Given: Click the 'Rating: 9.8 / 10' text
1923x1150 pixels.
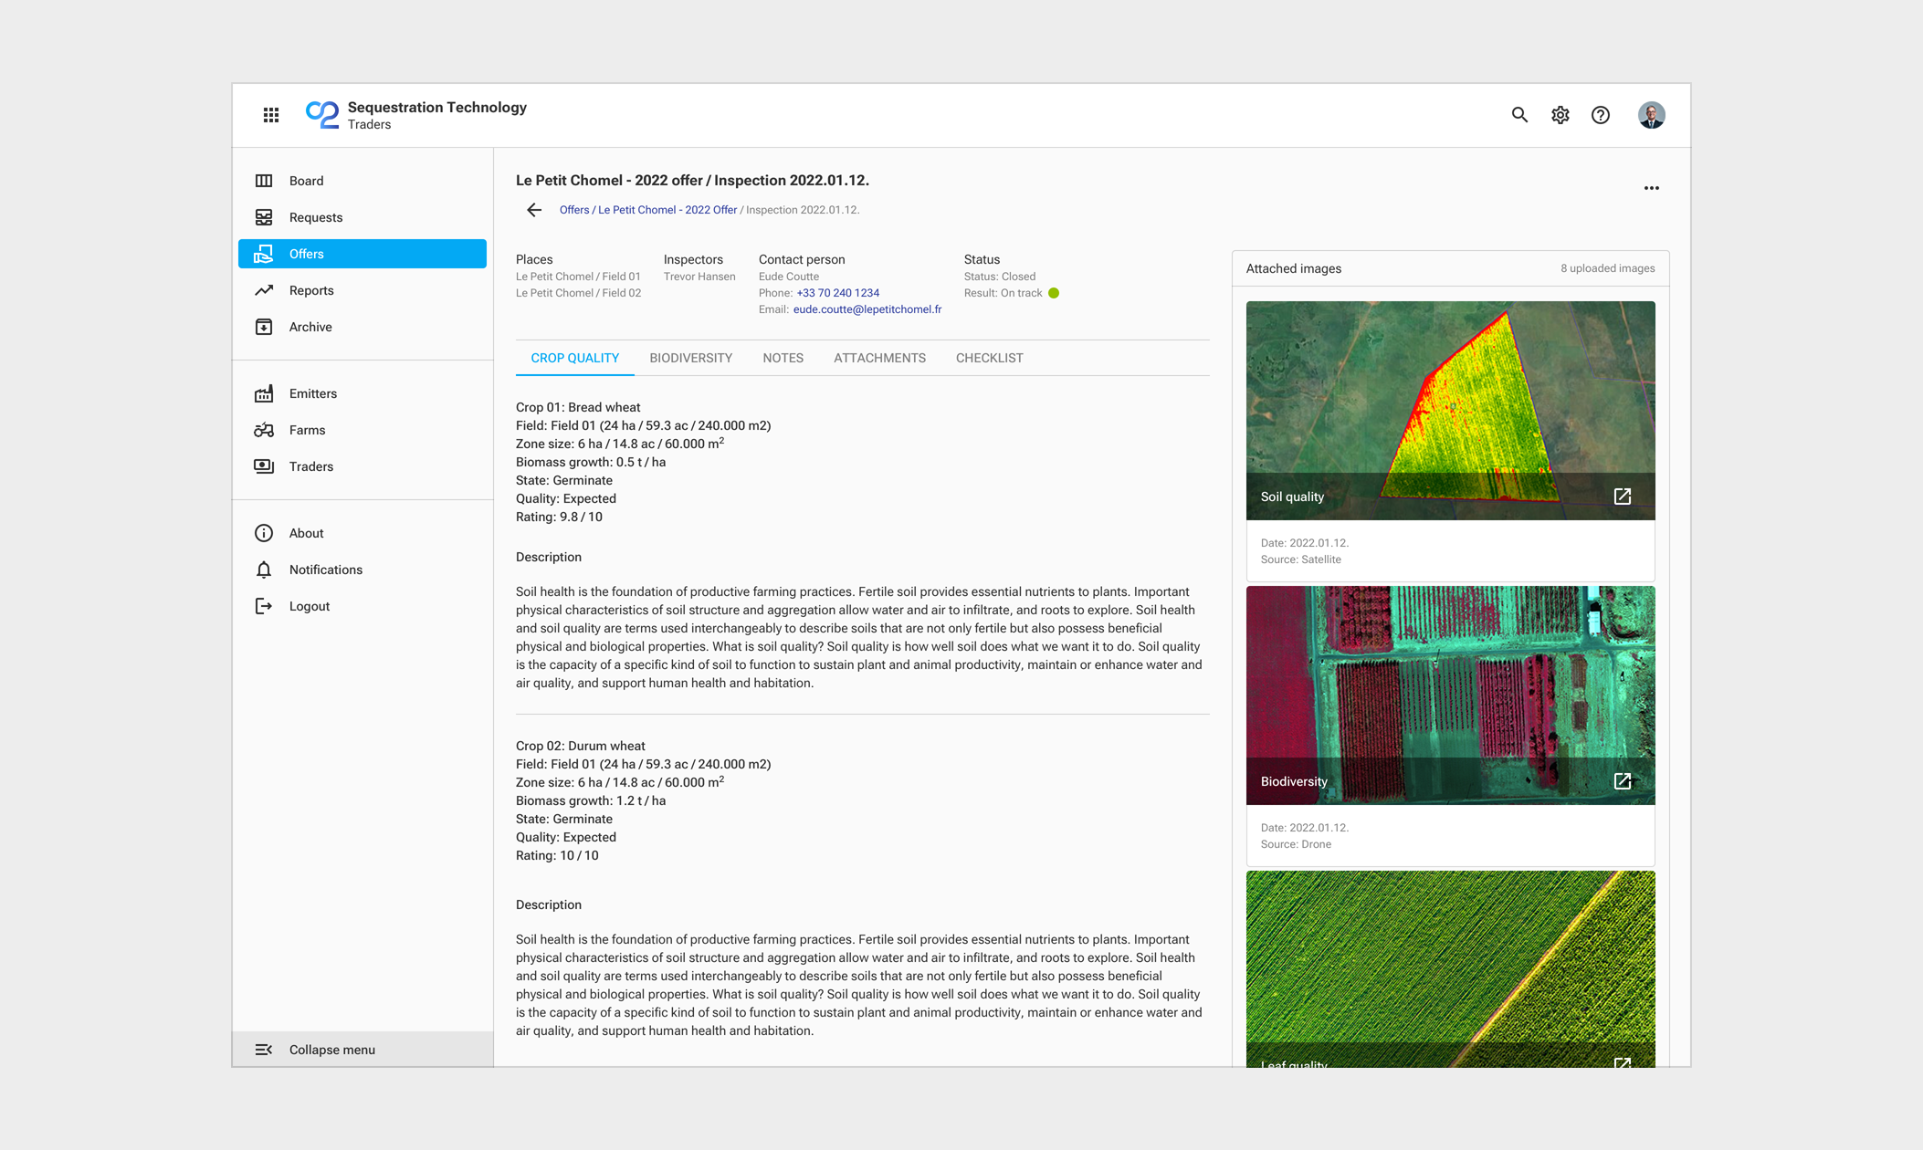Looking at the screenshot, I should pyautogui.click(x=559, y=517).
